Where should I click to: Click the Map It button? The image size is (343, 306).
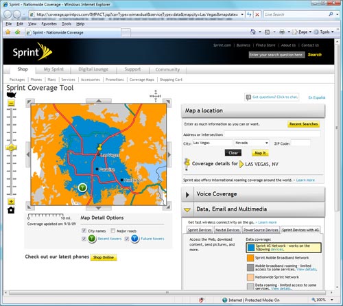coord(260,153)
